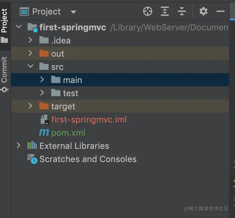
Task: Expand External Libraries node
Action: click(19, 146)
